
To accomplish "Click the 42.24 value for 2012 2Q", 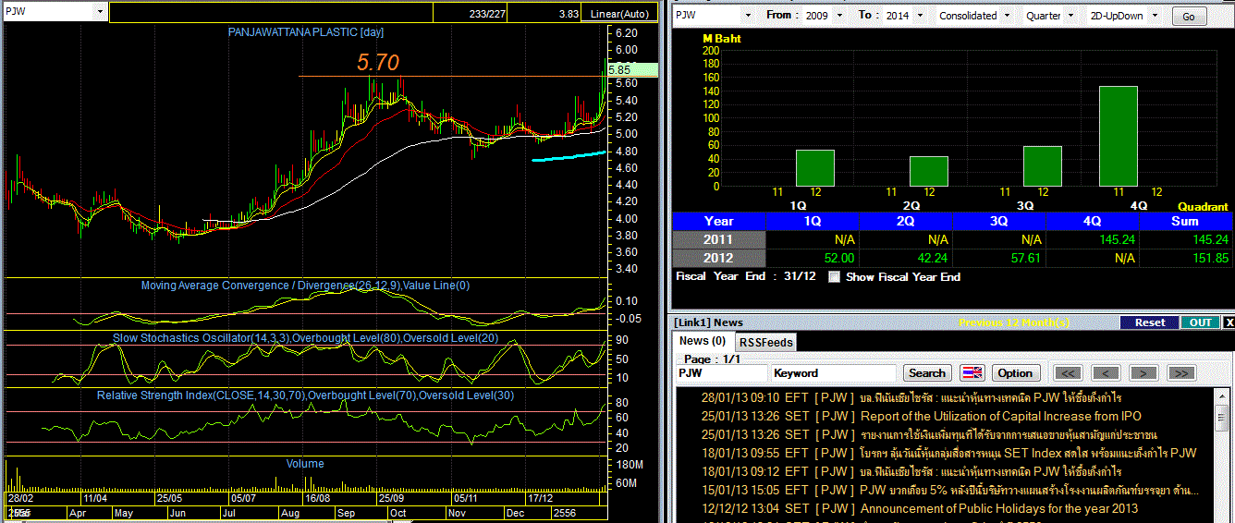I will point(934,258).
